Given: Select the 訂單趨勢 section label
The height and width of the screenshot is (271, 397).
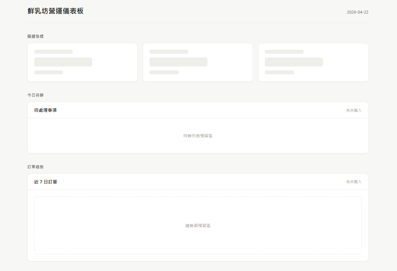Looking at the screenshot, I should [36, 167].
